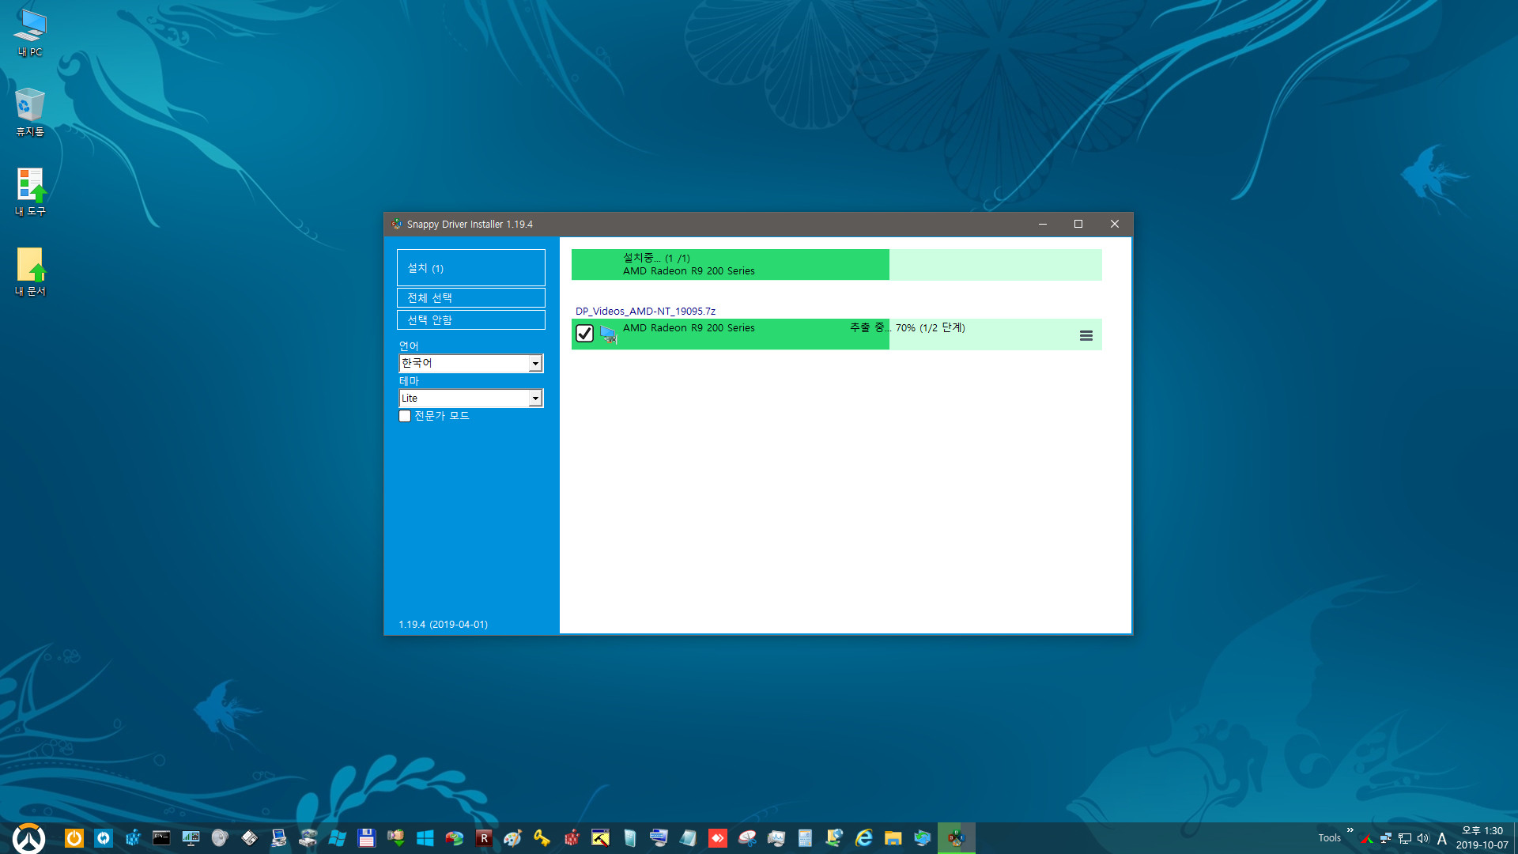Close the Snappy Driver Installer window

[x=1115, y=224]
